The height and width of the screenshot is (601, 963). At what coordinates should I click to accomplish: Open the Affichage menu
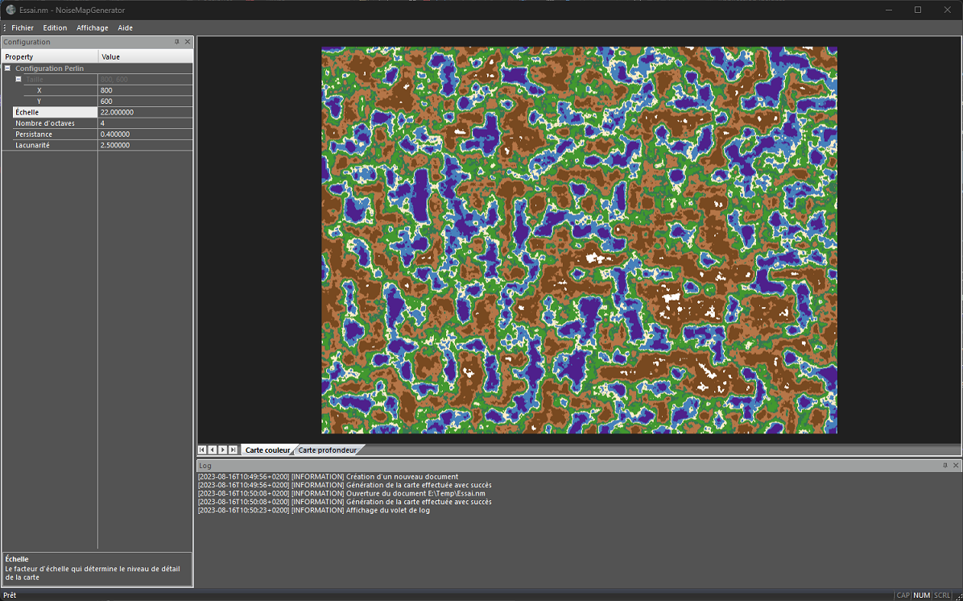point(92,27)
